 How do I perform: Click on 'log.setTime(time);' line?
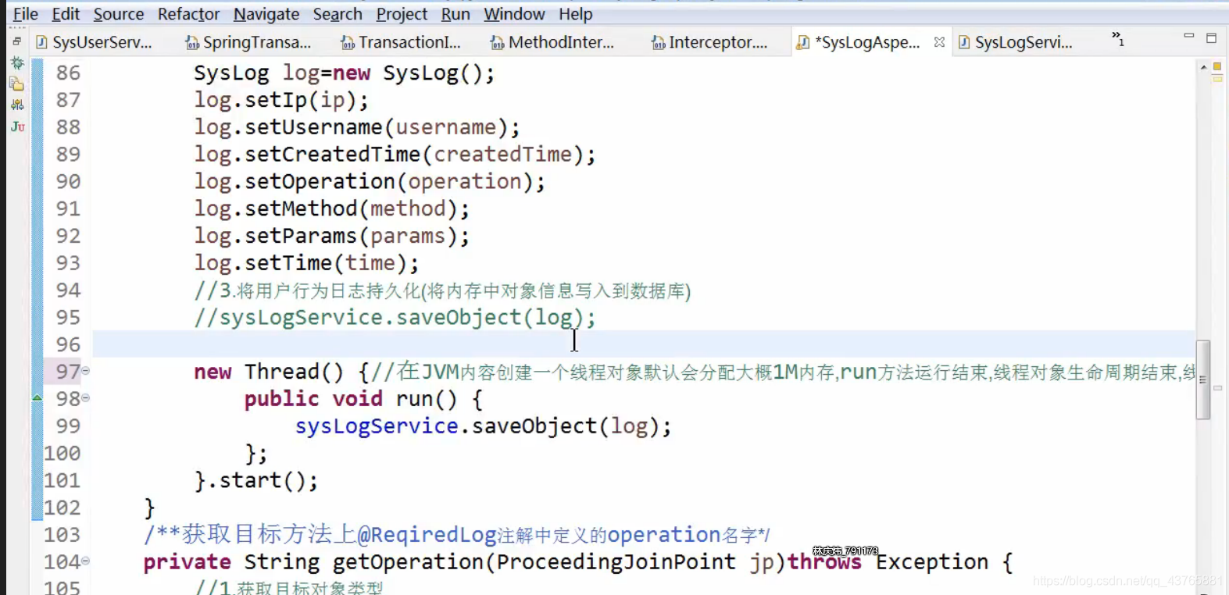click(306, 263)
